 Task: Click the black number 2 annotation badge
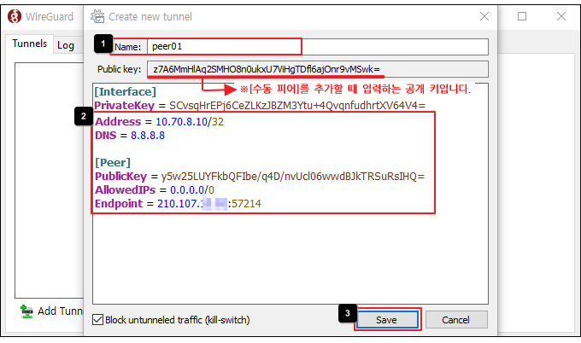click(83, 116)
